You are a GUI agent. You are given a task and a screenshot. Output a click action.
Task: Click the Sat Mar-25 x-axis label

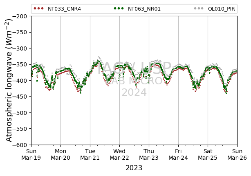[x=208, y=154]
